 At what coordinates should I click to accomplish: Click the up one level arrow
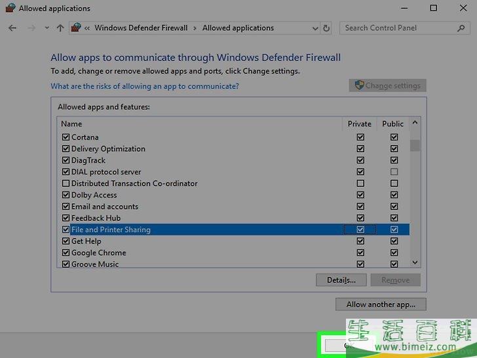tap(60, 28)
